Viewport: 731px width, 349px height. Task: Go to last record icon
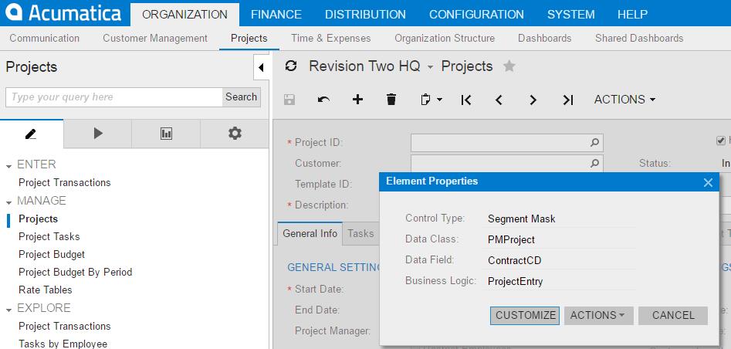(568, 100)
